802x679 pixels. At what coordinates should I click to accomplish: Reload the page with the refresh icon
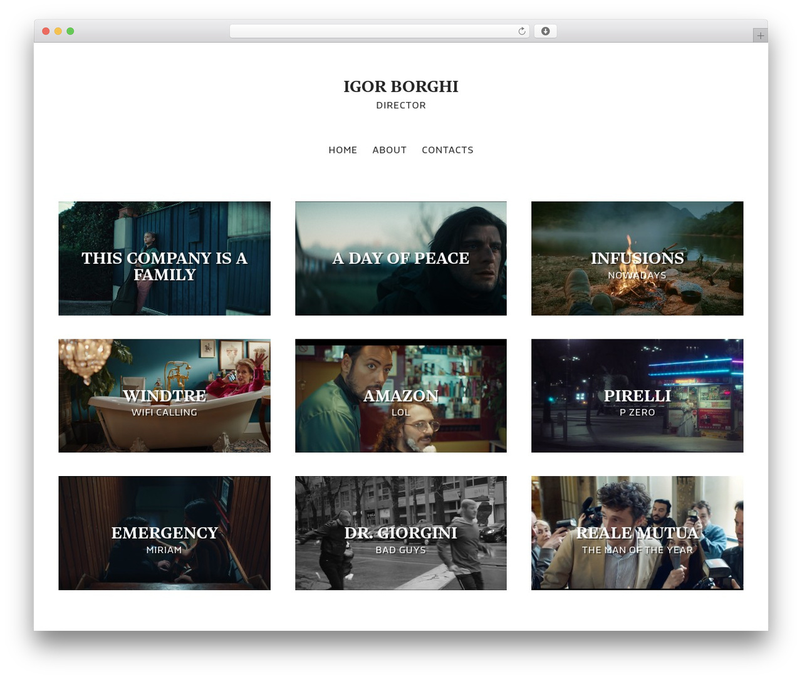click(521, 31)
